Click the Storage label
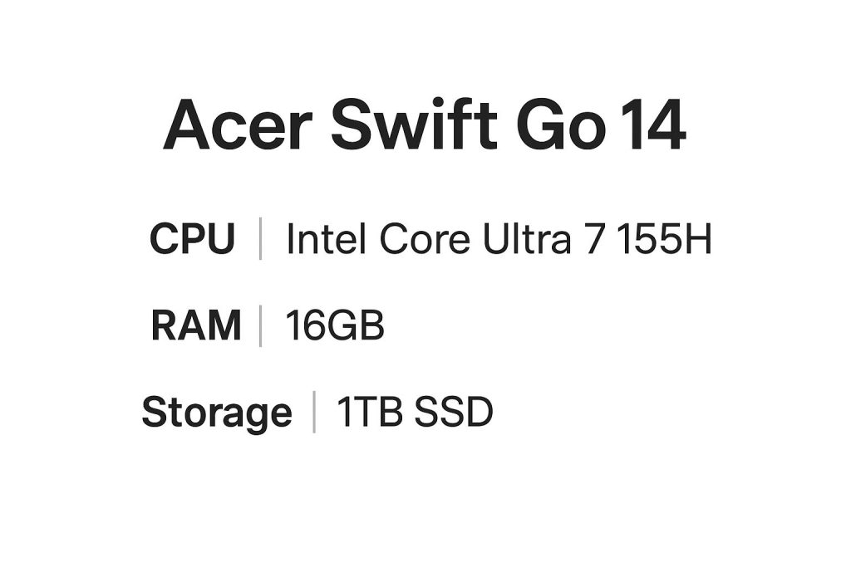 tap(217, 413)
